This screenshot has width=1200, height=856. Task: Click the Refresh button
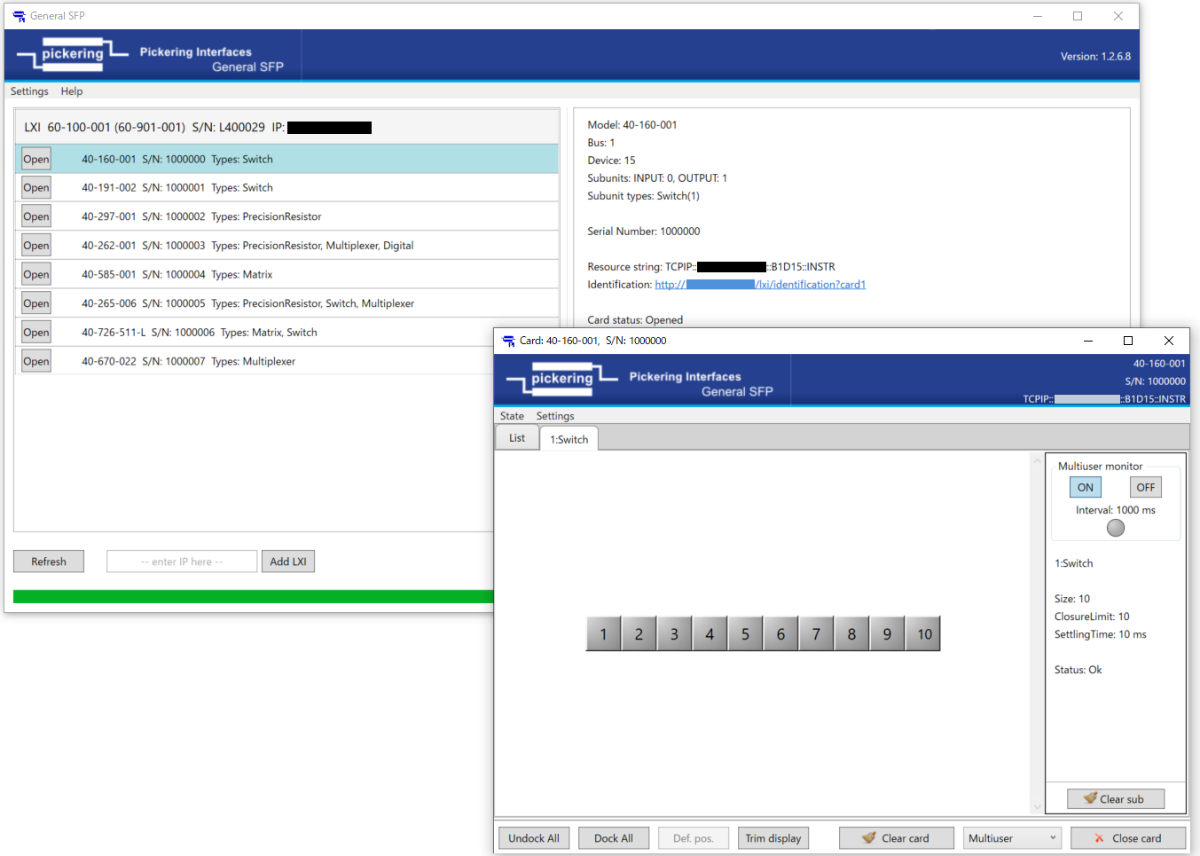49,562
